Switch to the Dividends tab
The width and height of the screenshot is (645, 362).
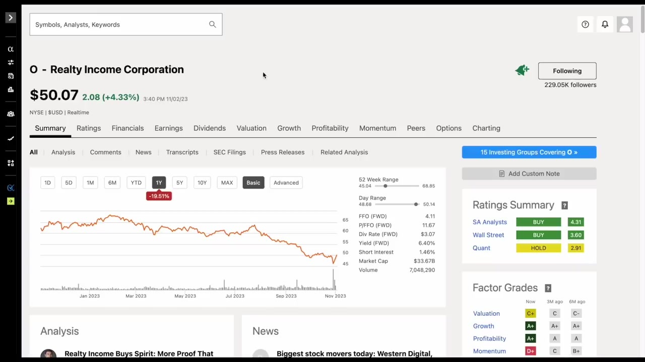pyautogui.click(x=210, y=128)
